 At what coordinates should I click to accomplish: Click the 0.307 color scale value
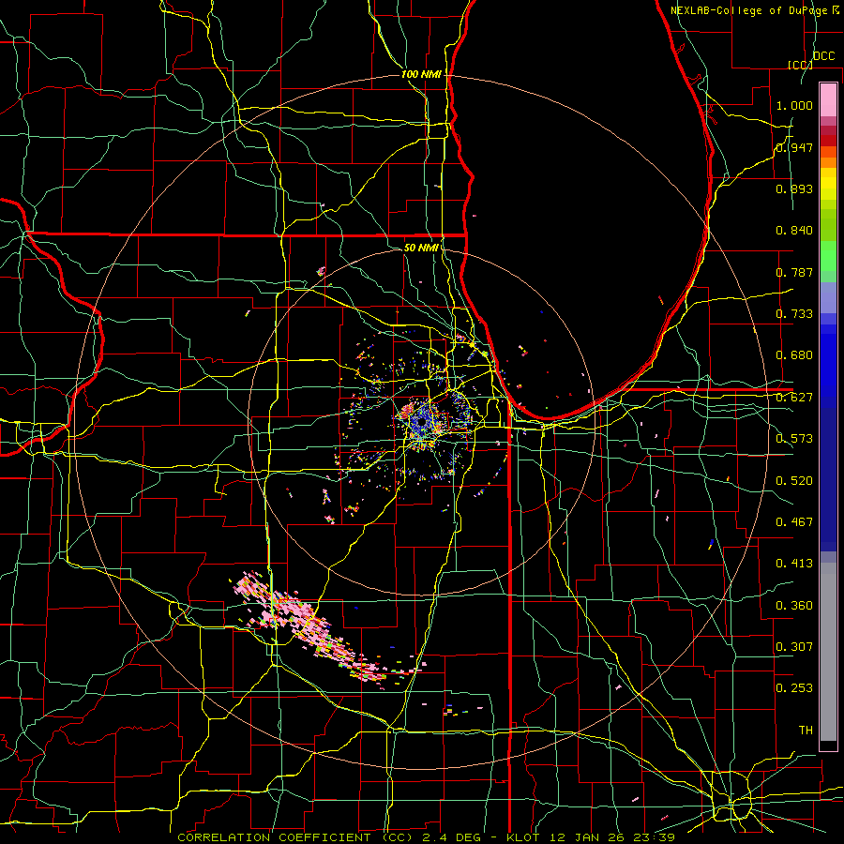point(794,646)
